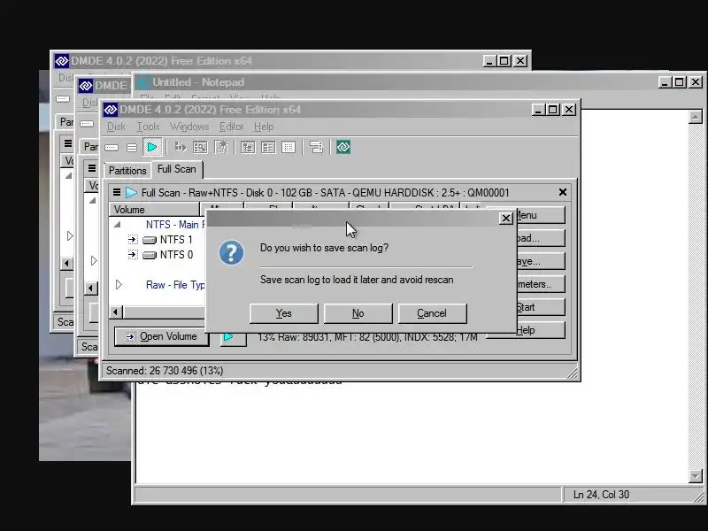Open the Tools menu

[148, 127]
